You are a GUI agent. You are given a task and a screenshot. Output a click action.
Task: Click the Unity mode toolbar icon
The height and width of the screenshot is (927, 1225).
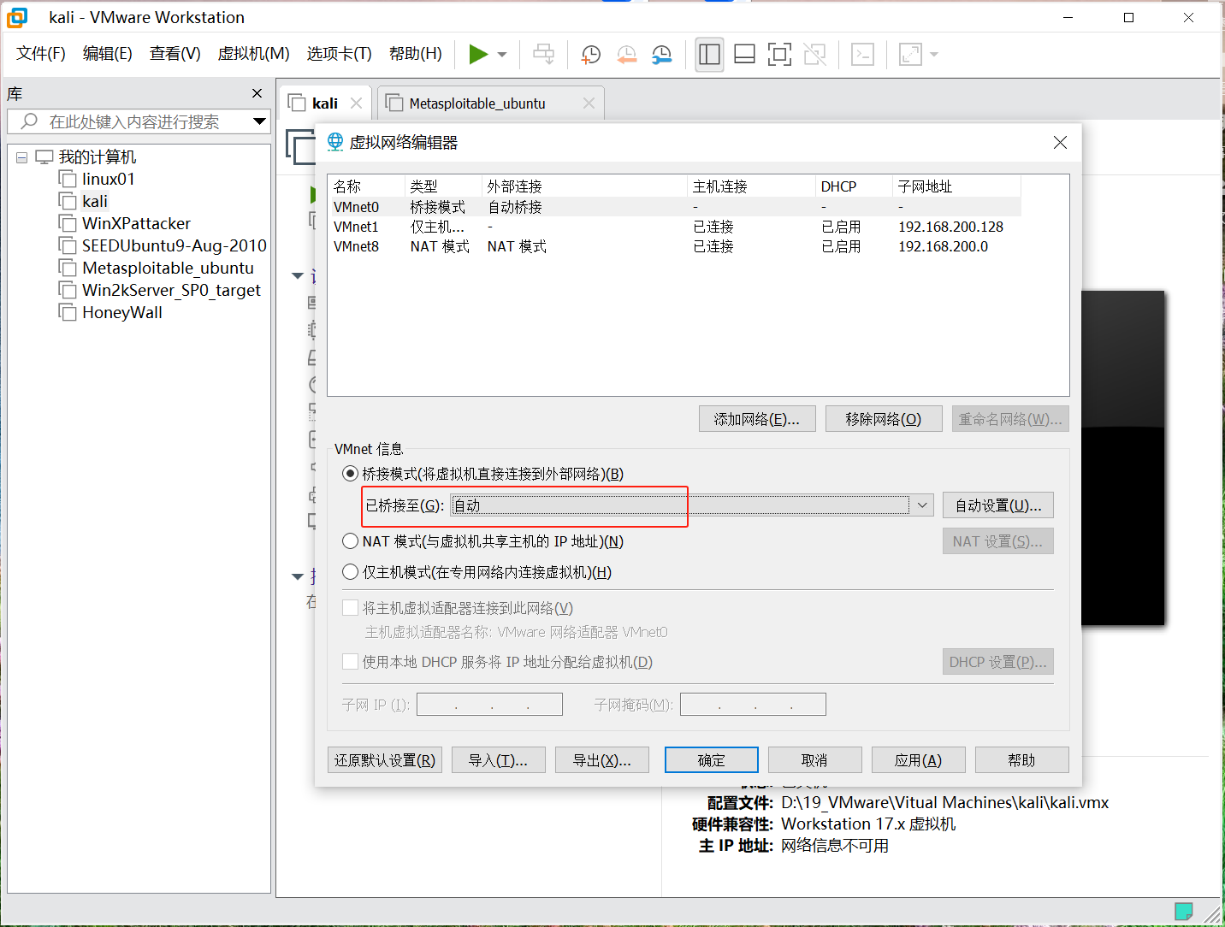click(x=815, y=55)
